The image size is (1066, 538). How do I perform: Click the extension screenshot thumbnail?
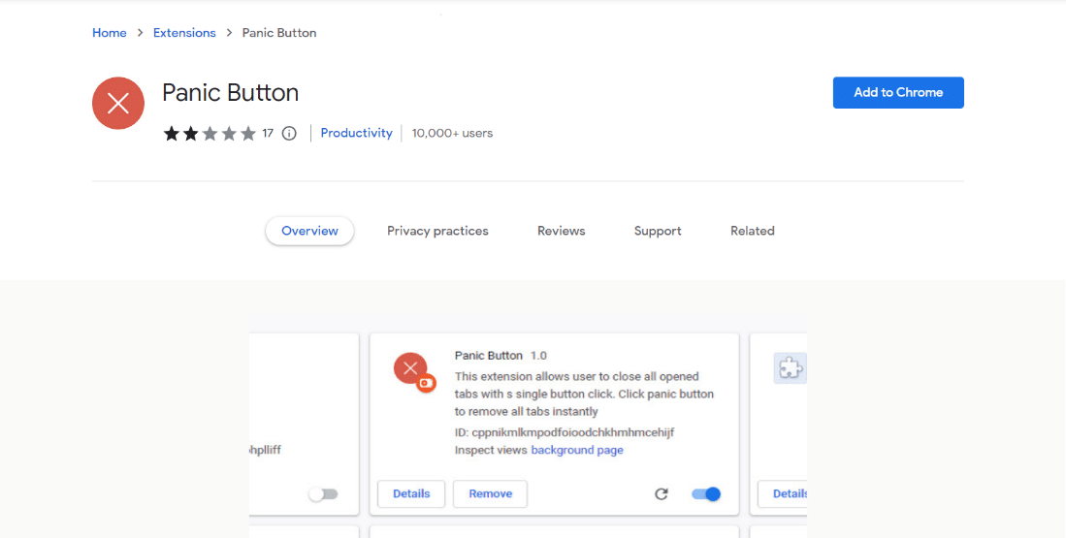point(528,426)
